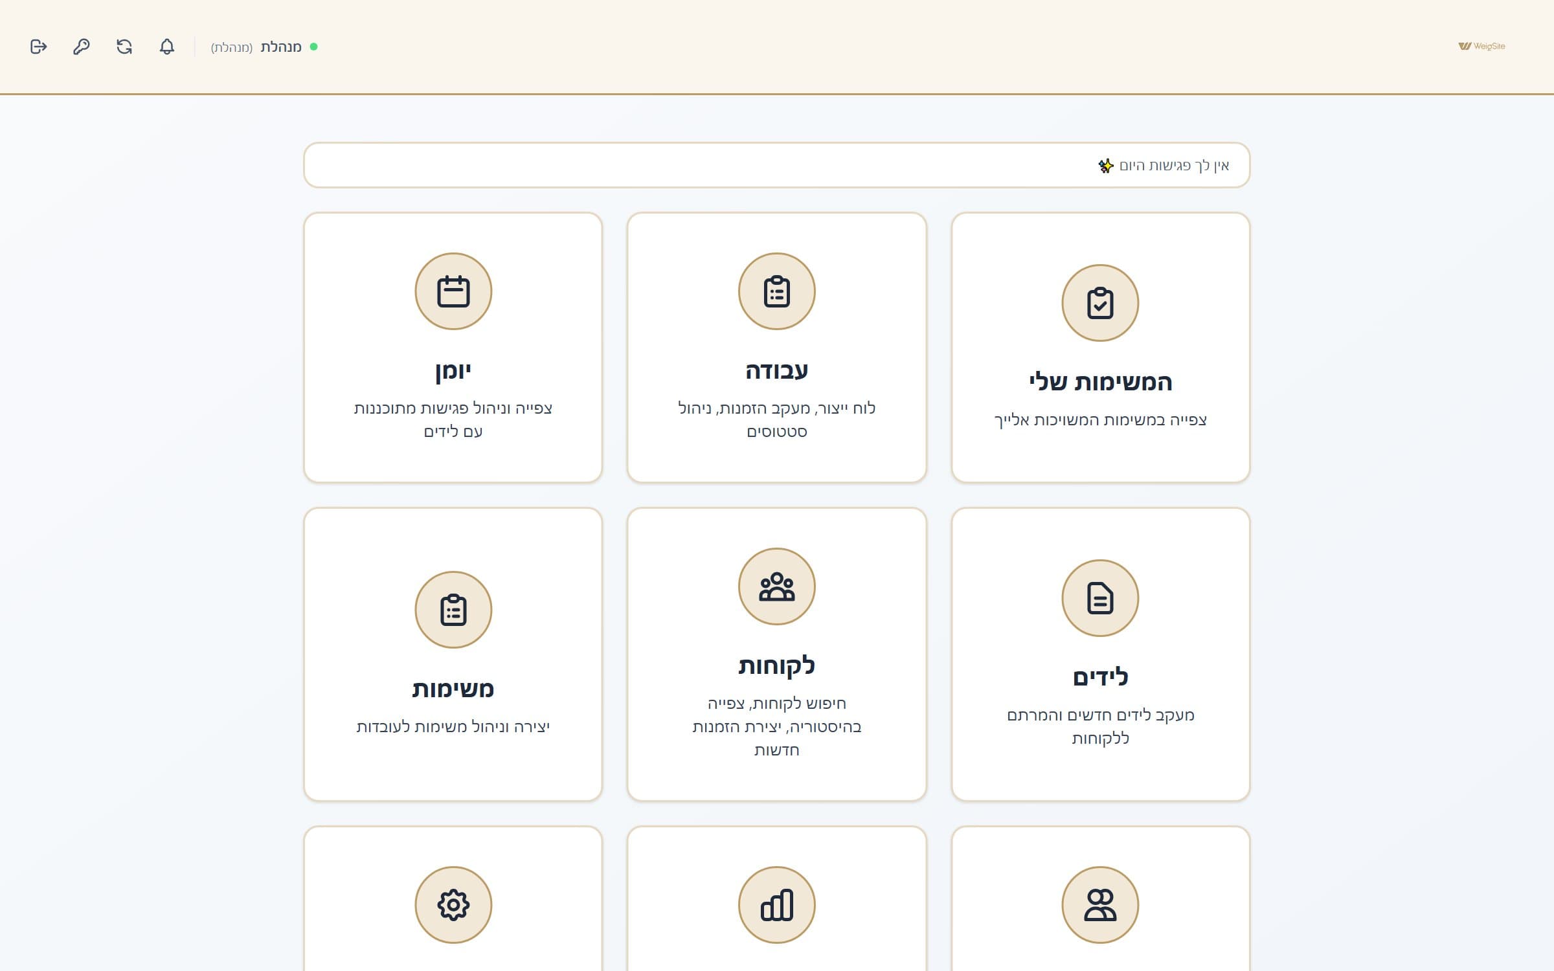Open the two-users icon card
Viewport: 1554px width, 971px height.
tap(1100, 905)
